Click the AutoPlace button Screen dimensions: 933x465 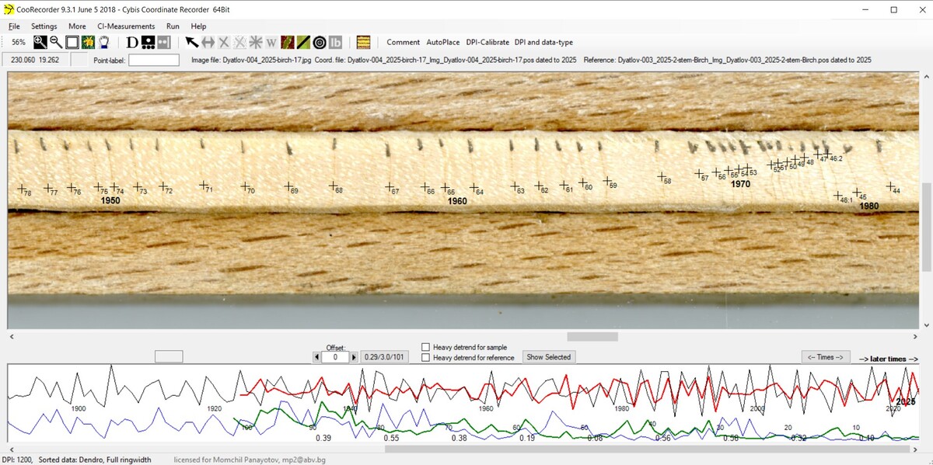click(x=443, y=43)
